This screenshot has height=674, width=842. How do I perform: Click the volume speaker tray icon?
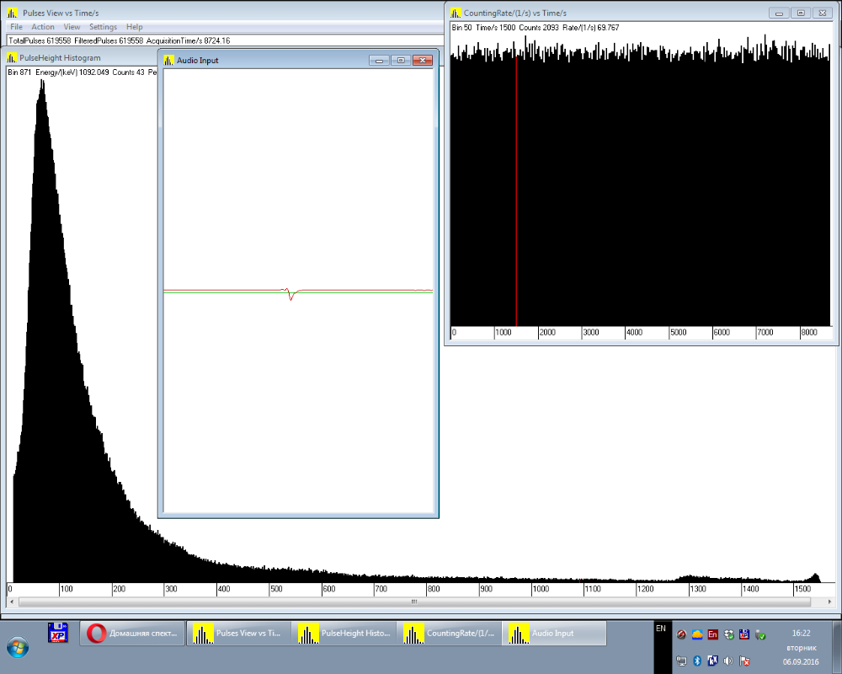point(727,661)
